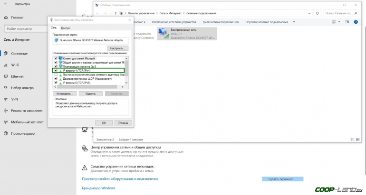366x195 pixels.
Task: Switch to the Доступ tab
Action: tap(65, 28)
